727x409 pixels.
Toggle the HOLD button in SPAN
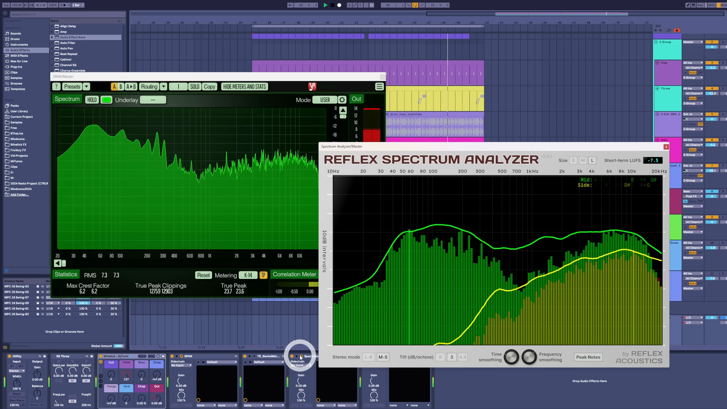92,100
